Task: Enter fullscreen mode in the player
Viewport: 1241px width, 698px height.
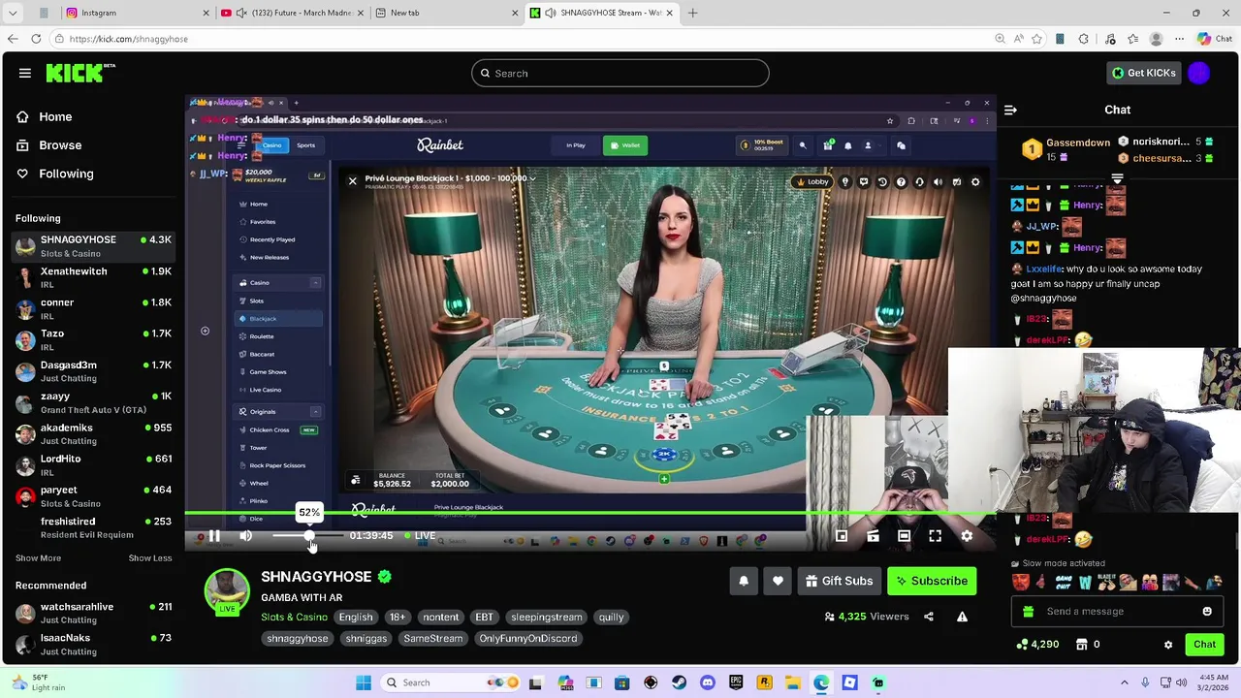Action: [x=936, y=536]
